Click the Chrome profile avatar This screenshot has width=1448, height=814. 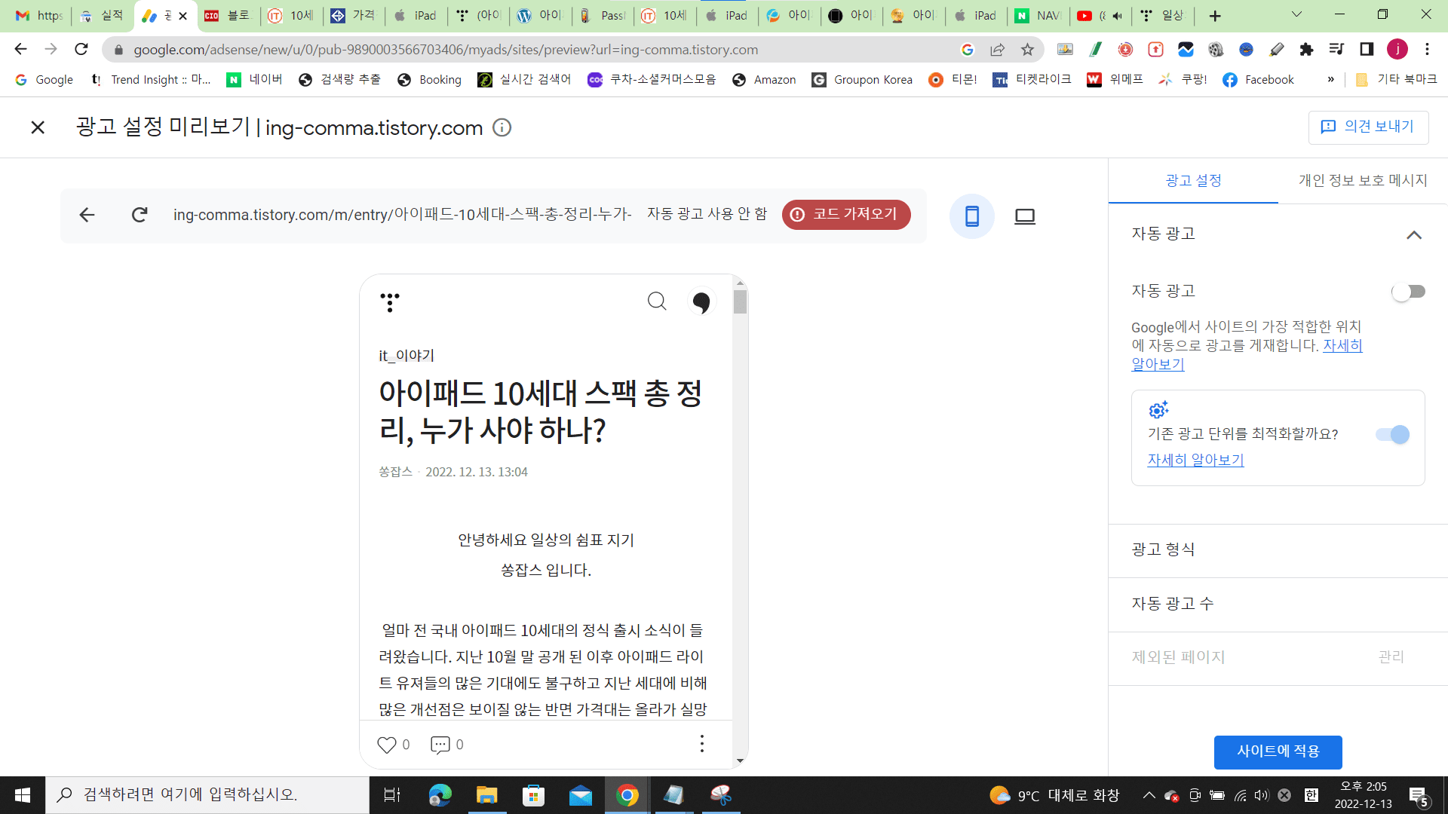[1397, 50]
